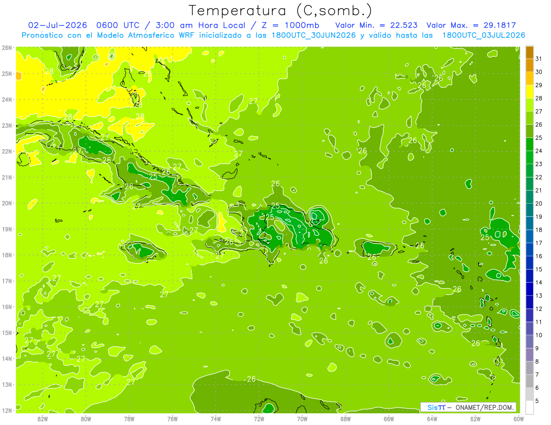The height and width of the screenshot is (425, 551).
Task: Click the 24N latitude axis label
Action: [x=7, y=99]
